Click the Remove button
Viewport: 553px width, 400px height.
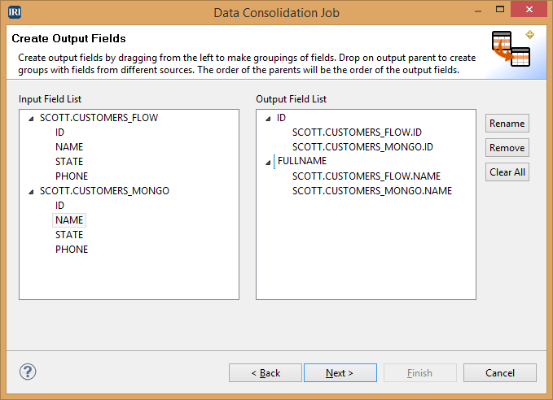pos(507,147)
